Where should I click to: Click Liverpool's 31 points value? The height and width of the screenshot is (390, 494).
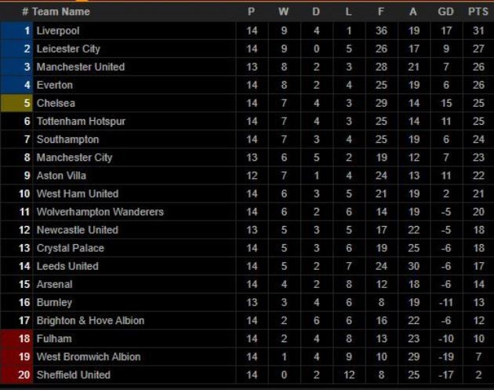click(x=477, y=31)
